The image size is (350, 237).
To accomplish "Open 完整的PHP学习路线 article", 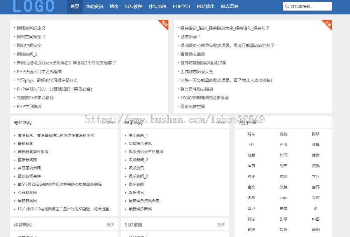I will tap(35, 98).
